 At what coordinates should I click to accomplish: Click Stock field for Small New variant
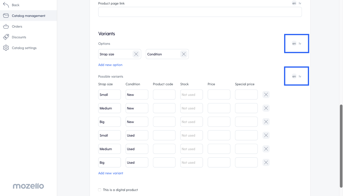coord(192,95)
